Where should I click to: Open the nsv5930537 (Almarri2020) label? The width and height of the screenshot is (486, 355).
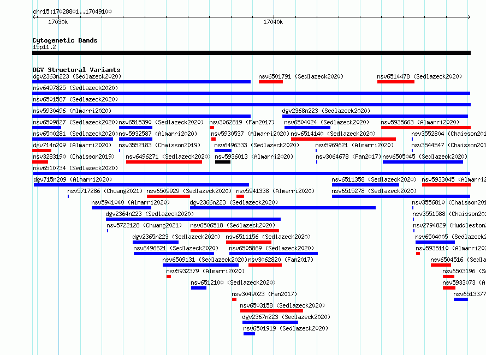point(250,134)
